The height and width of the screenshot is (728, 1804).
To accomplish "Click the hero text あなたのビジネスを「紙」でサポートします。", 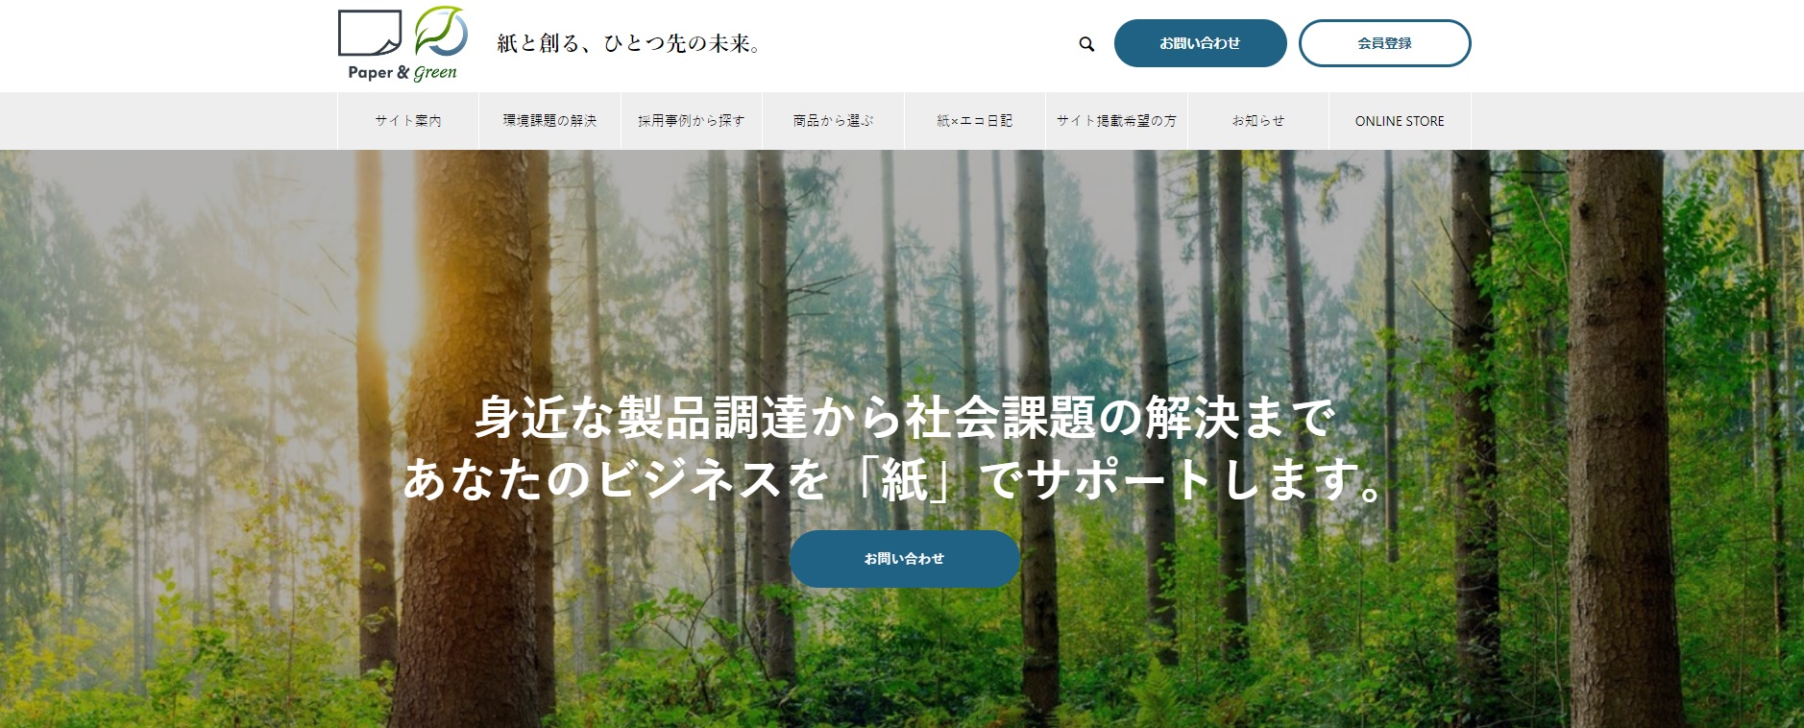I will pyautogui.click(x=893, y=478).
